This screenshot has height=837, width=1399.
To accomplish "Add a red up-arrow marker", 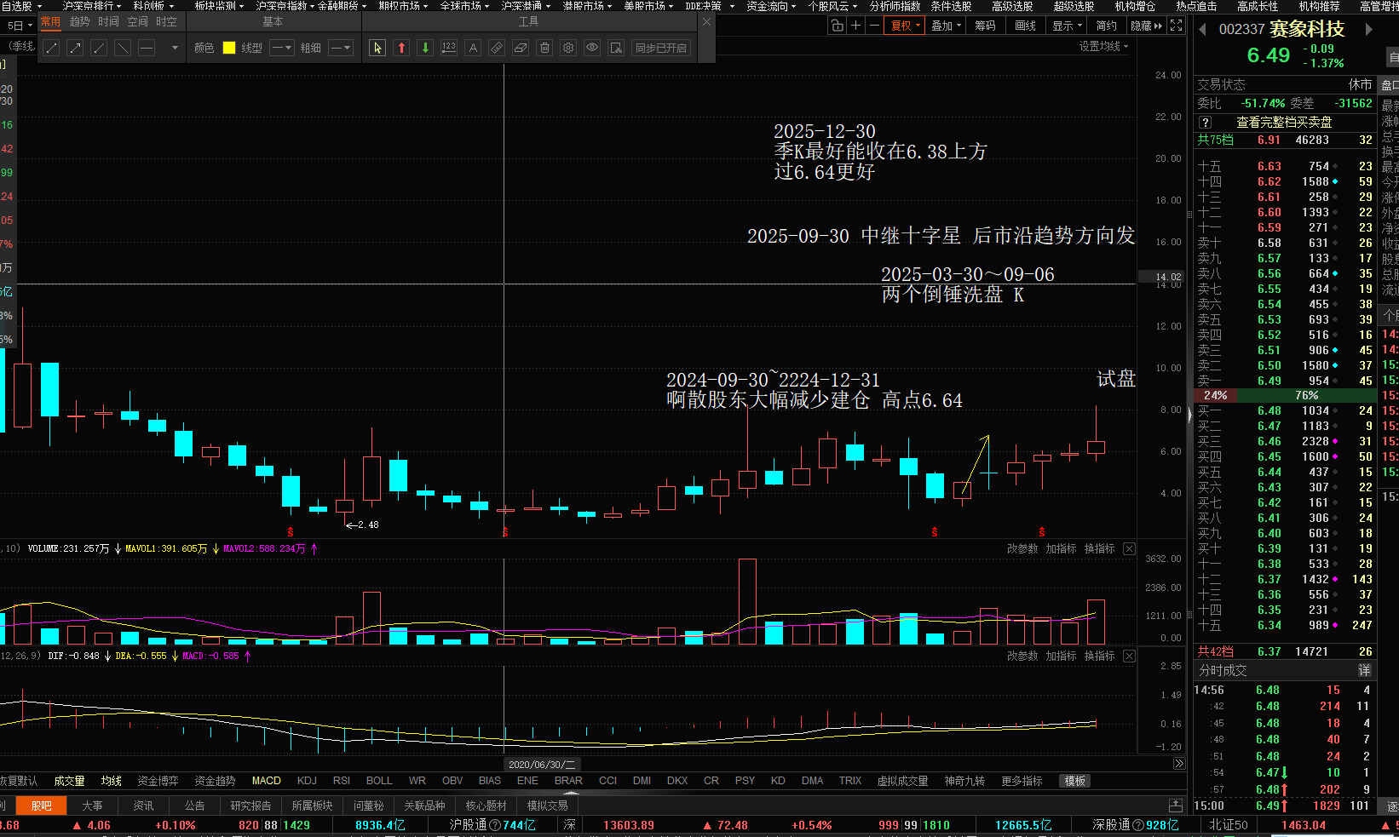I will pos(401,48).
